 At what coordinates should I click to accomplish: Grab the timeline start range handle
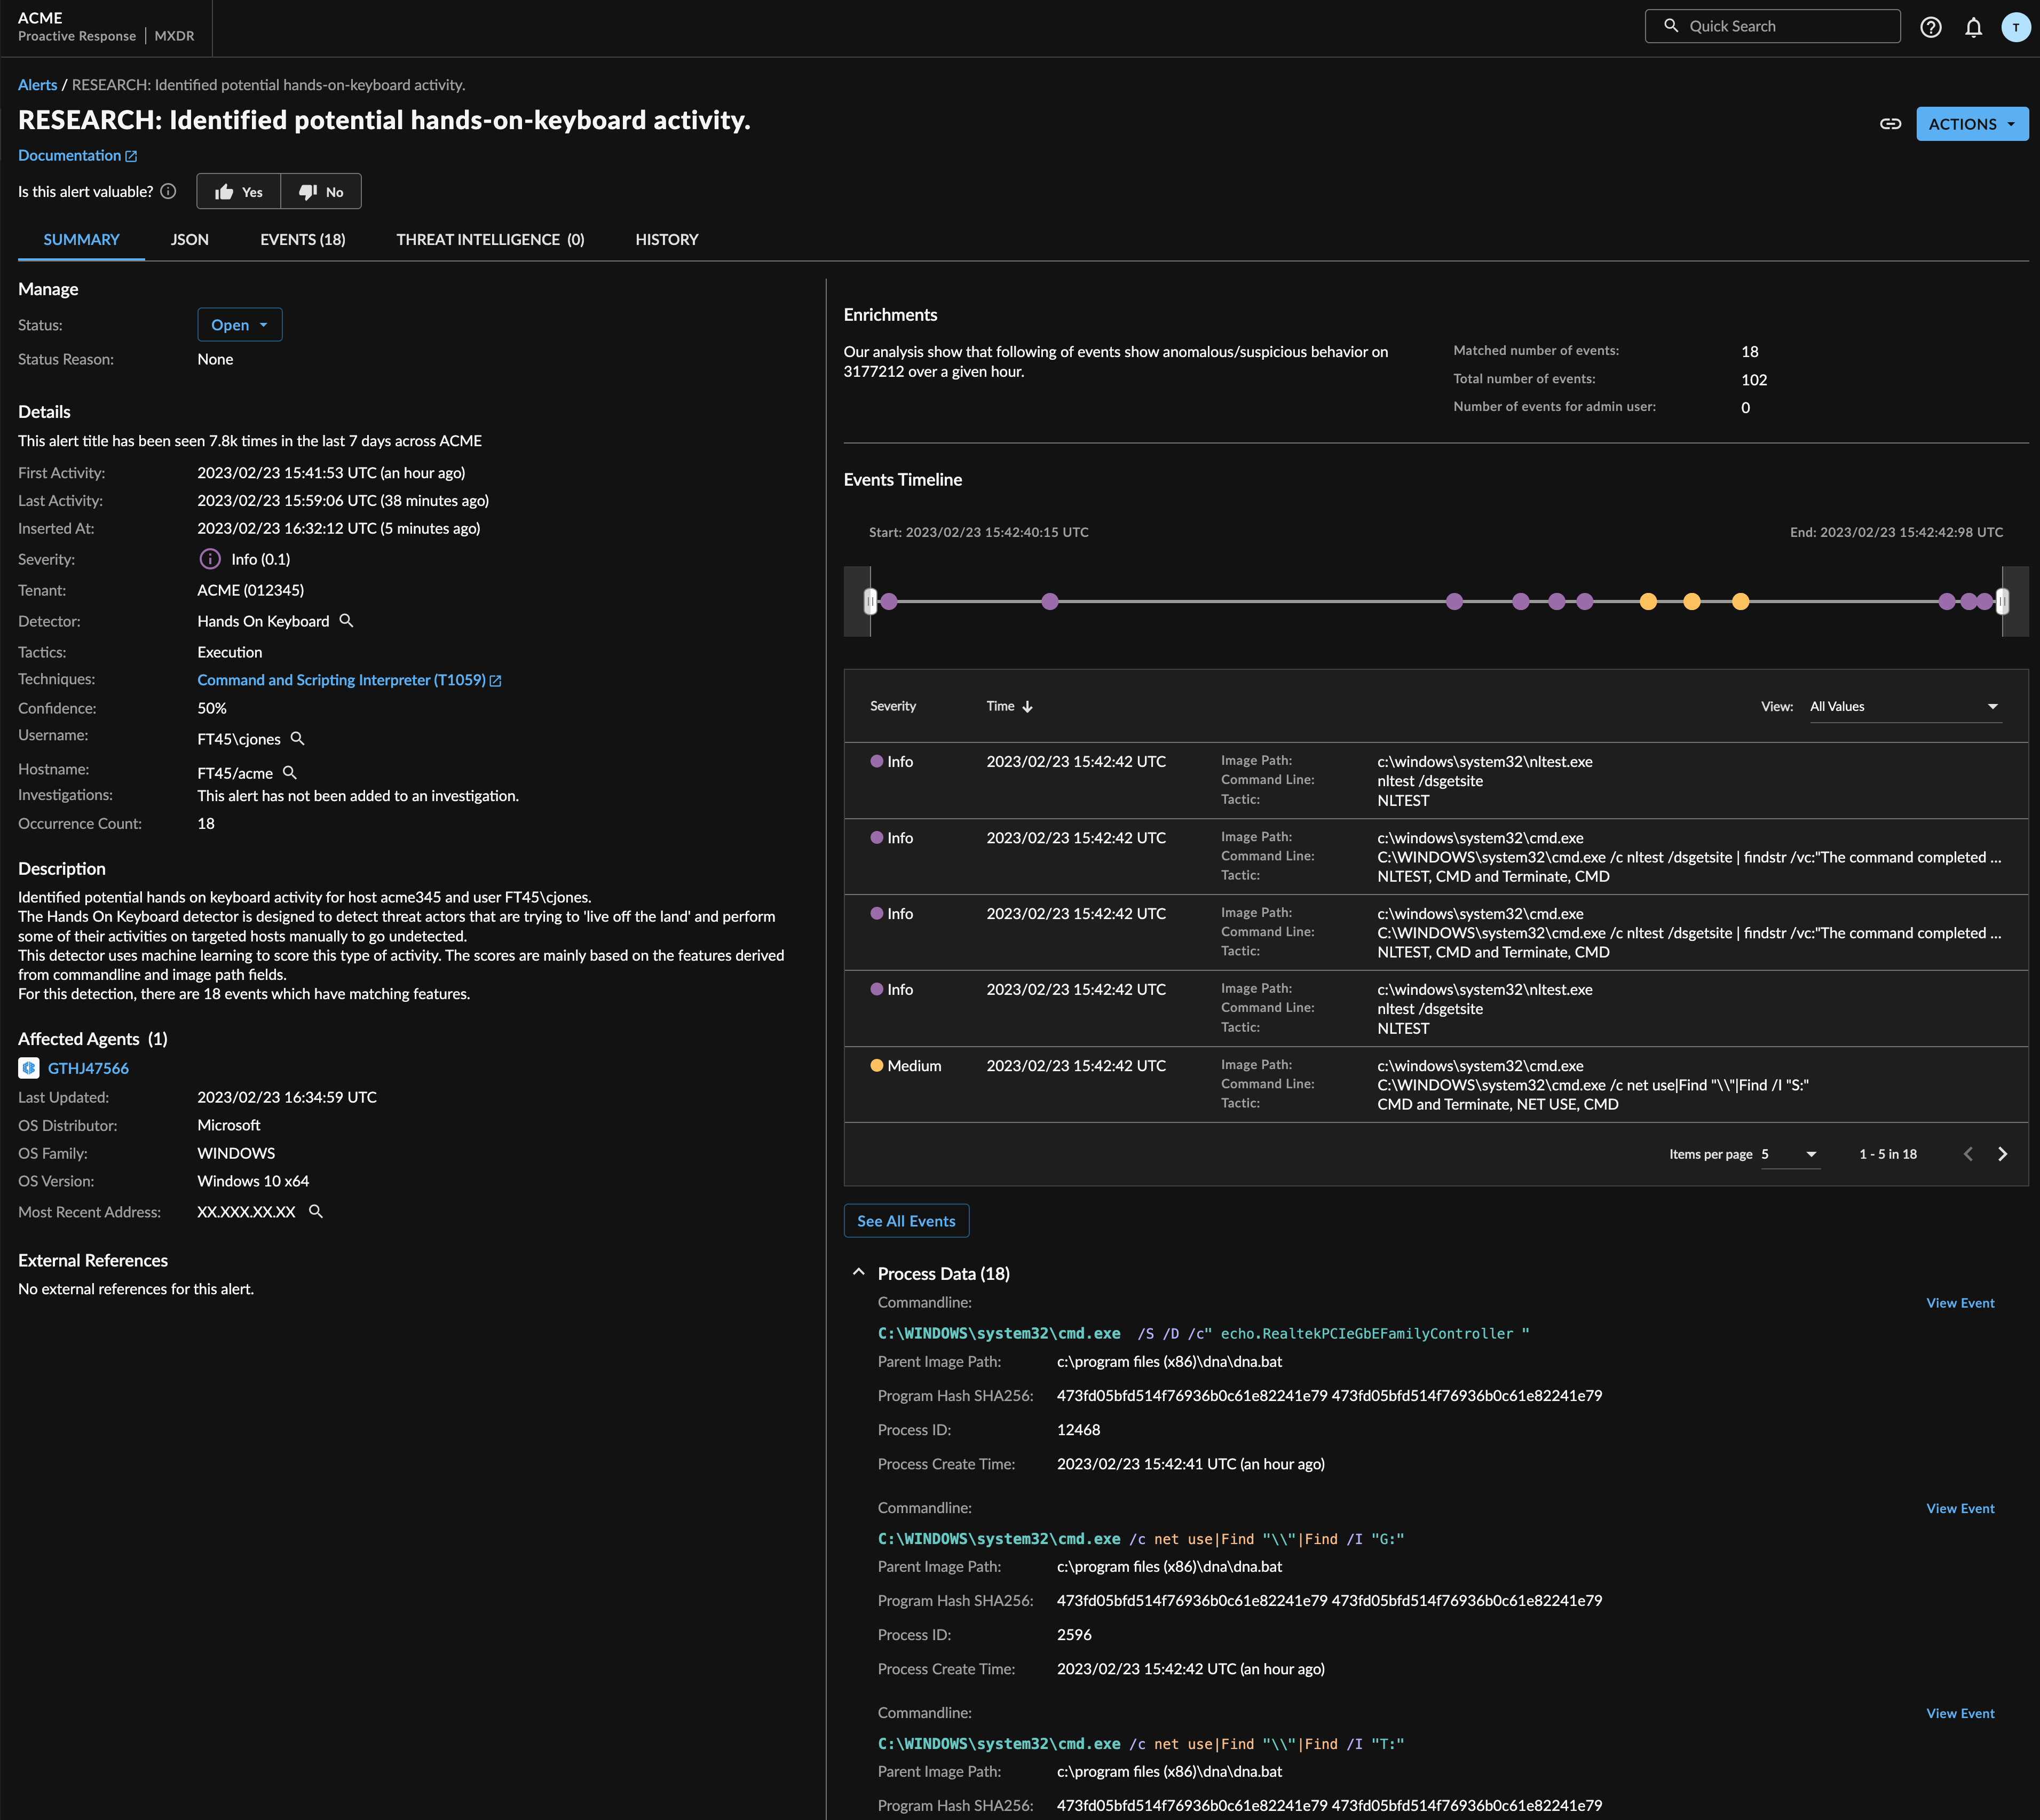coord(870,601)
